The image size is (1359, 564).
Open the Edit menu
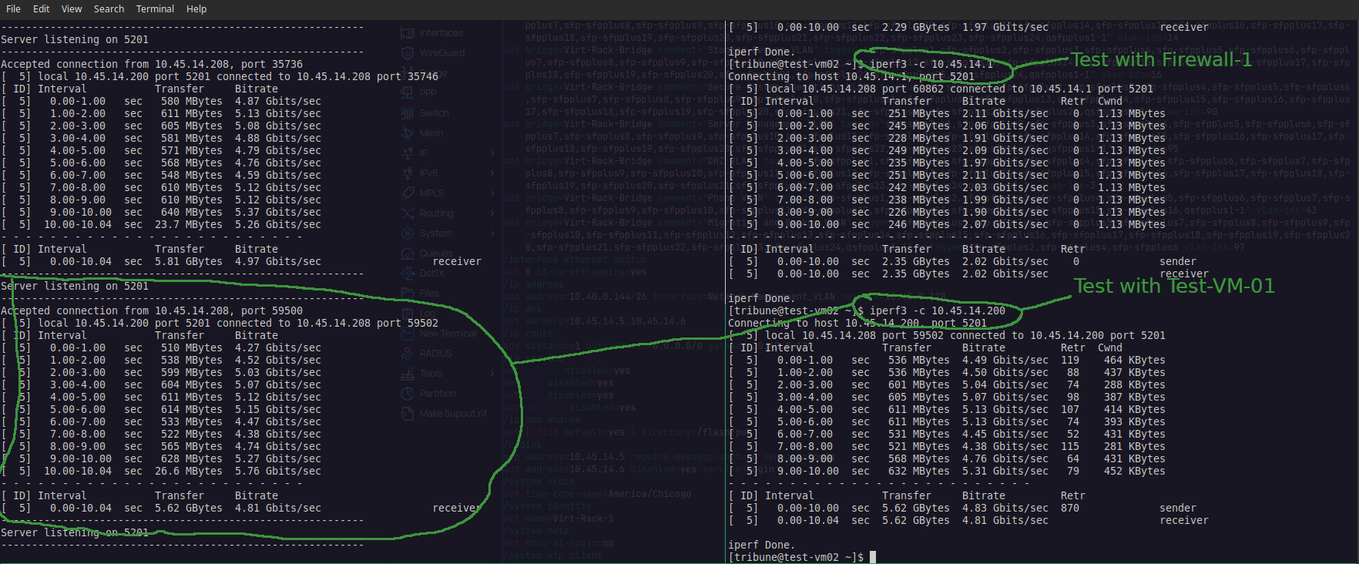pyautogui.click(x=41, y=8)
